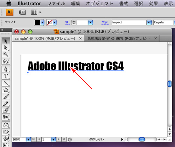The width and height of the screenshot is (175, 147).
Task: Open the オブジェクト menu
Action: click(x=100, y=3)
